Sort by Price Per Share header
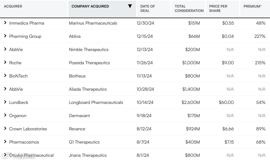270x161 pixels. click(x=218, y=9)
